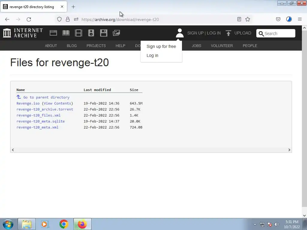Close the revenge-t20 directory listing tab

click(x=62, y=7)
